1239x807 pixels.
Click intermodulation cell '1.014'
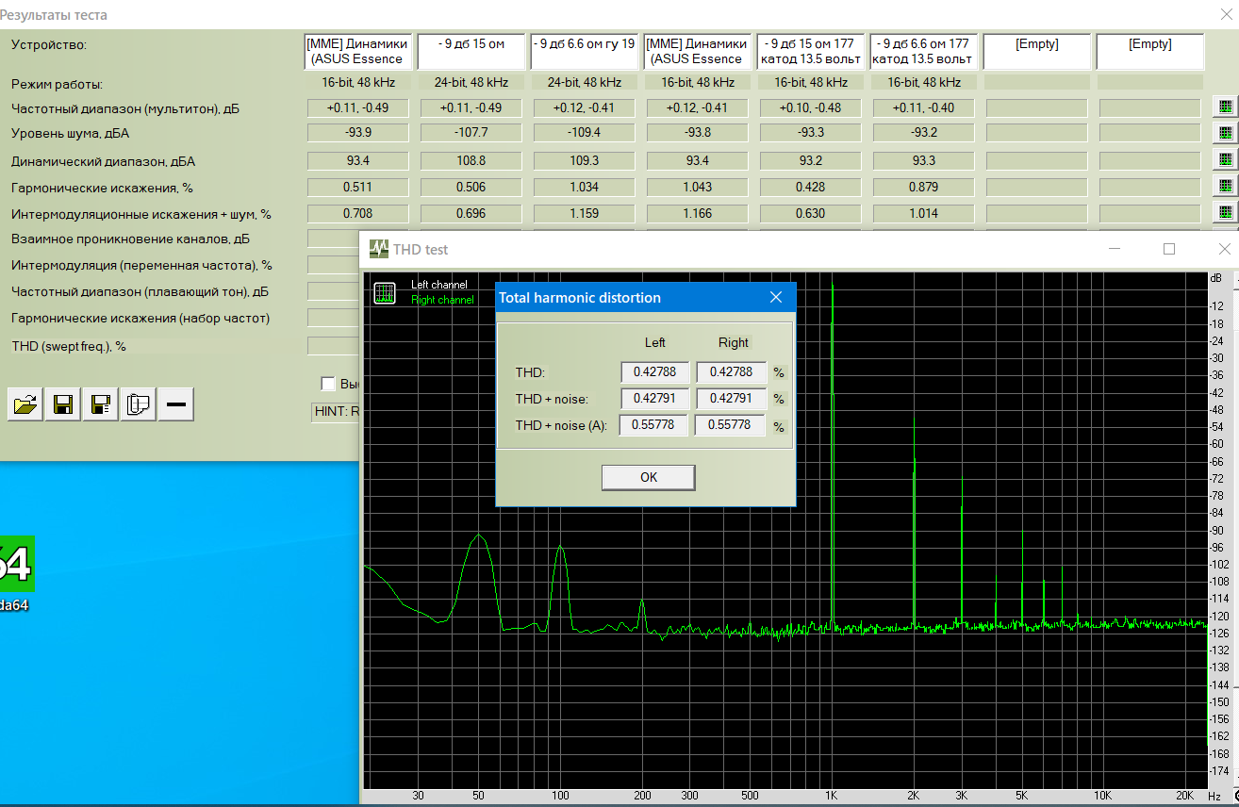click(x=924, y=213)
